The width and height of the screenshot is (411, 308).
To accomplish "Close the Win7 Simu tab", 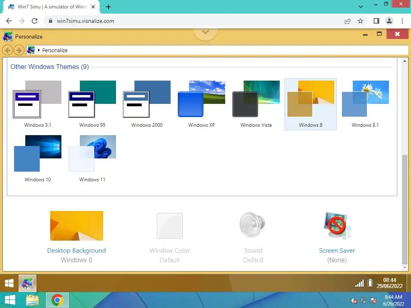I will pos(93,7).
